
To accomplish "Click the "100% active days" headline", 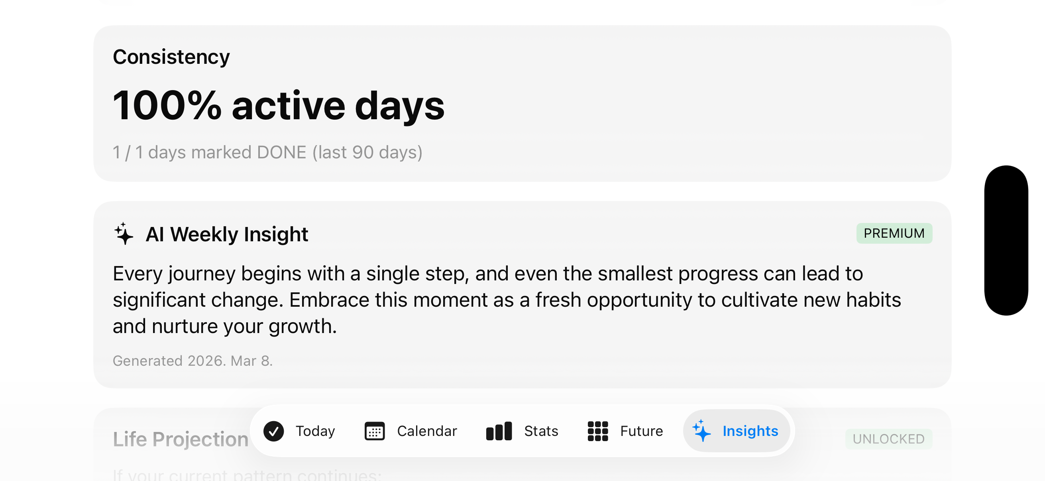I will click(x=279, y=106).
